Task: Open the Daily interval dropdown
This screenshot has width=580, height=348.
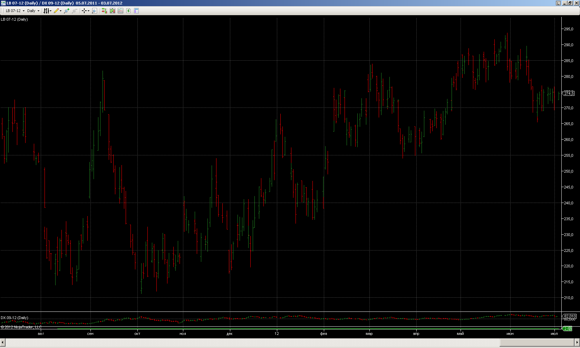Action: (33, 11)
